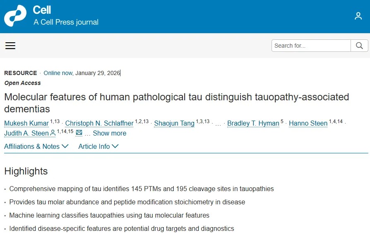This screenshot has width=370, height=235.
Task: Open the Online now link
Action: click(58, 73)
